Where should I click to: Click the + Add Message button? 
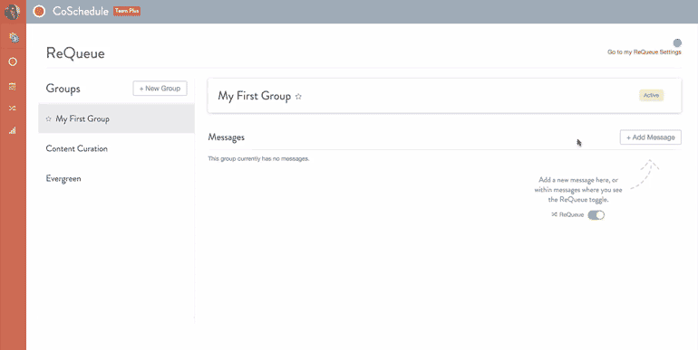point(650,137)
